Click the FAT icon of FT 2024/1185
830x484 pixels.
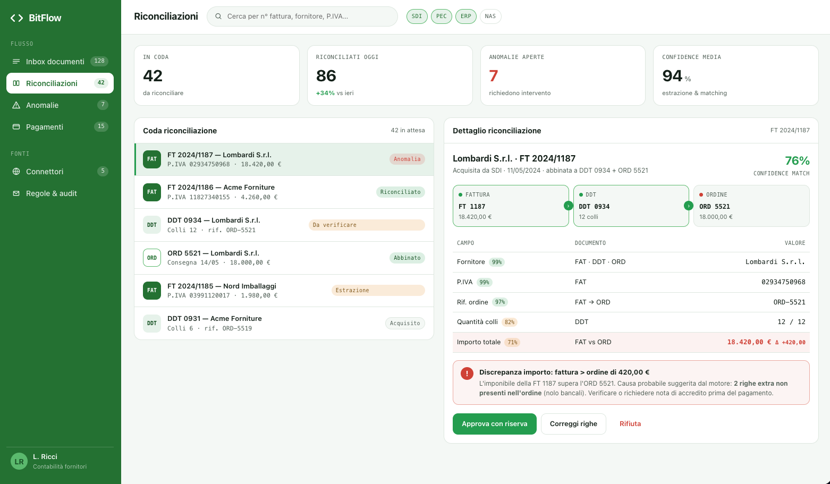[152, 291]
